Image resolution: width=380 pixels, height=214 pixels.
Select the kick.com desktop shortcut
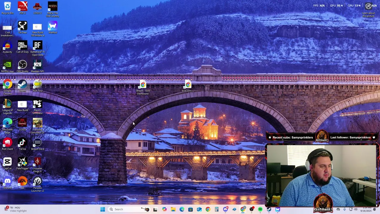pyautogui.click(x=188, y=86)
